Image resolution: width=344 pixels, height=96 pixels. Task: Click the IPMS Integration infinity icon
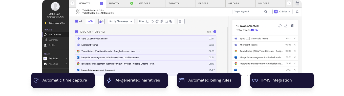pyautogui.click(x=255, y=80)
